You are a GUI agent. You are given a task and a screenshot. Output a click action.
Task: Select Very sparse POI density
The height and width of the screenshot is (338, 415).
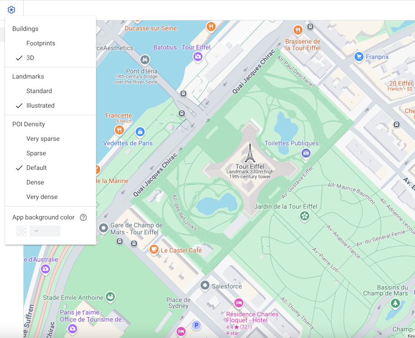[43, 139]
